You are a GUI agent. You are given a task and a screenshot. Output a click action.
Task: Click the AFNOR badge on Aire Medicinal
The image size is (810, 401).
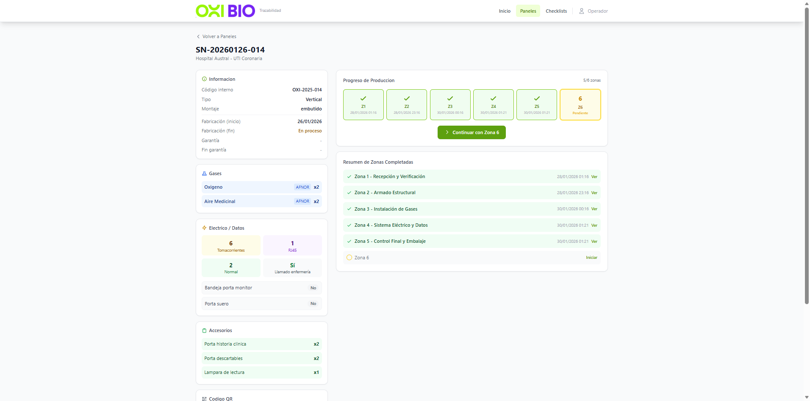[302, 201]
